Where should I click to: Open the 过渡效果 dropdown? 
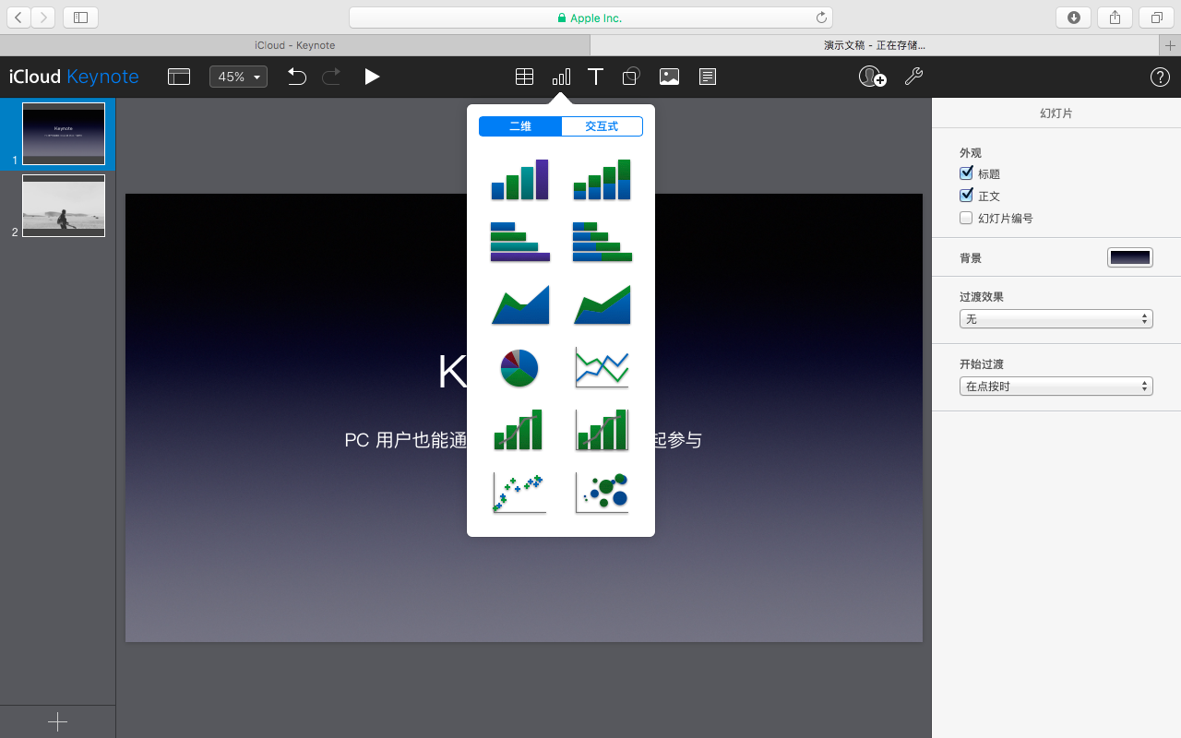[1056, 318]
